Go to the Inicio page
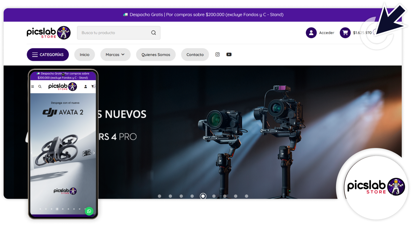Viewport: 412px width, 225px height. pyautogui.click(x=84, y=55)
